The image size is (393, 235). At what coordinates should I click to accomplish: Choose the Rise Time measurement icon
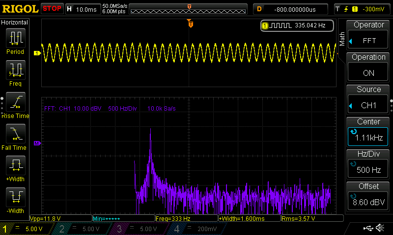click(15, 105)
